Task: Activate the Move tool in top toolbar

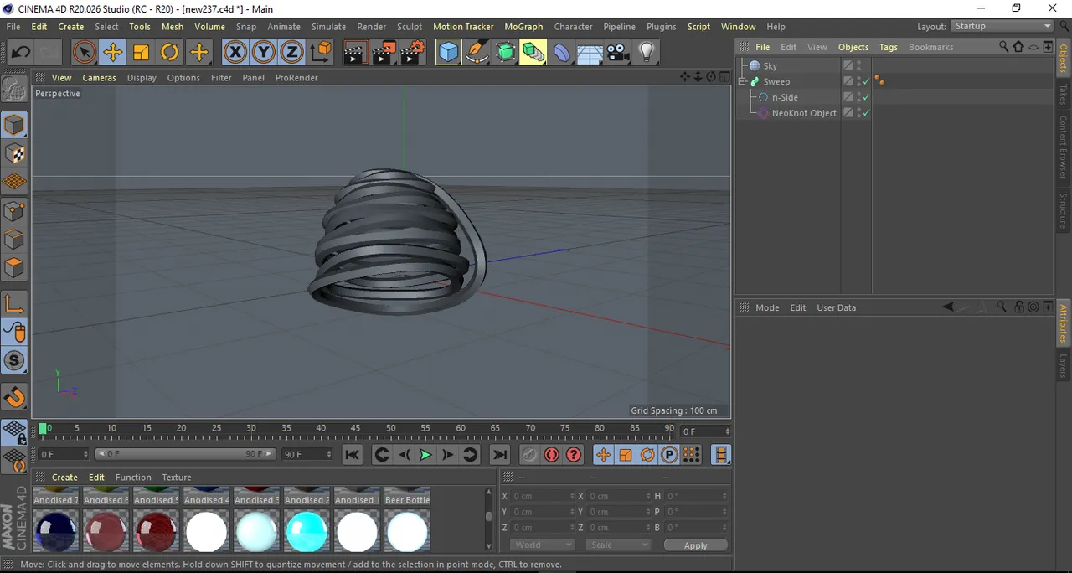Action: point(112,53)
